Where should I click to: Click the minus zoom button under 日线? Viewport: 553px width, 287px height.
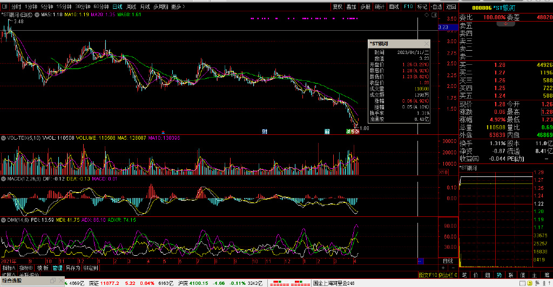click(453, 268)
